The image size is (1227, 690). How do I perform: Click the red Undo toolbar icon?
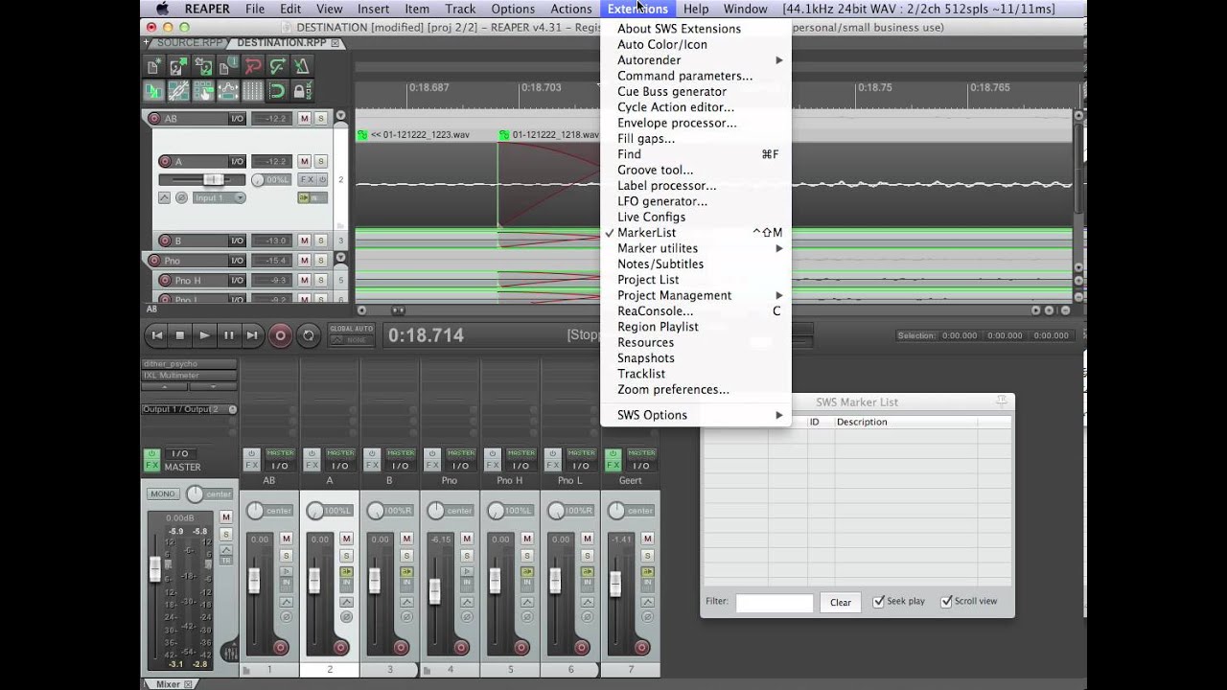(x=253, y=66)
